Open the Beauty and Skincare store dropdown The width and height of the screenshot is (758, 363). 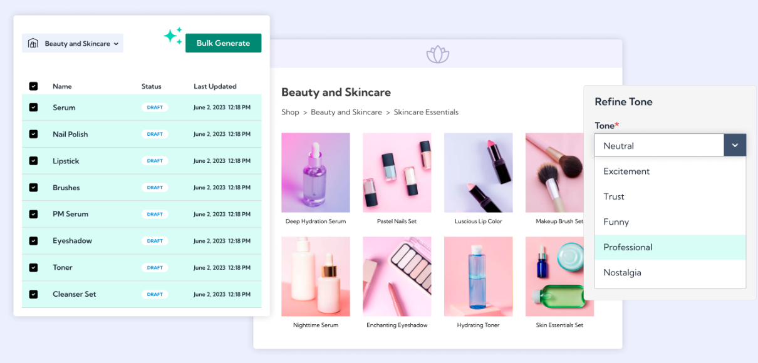tap(73, 43)
